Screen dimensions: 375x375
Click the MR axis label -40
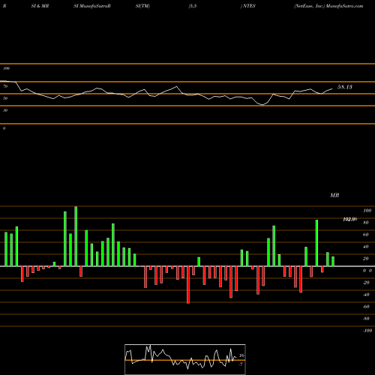(366, 295)
